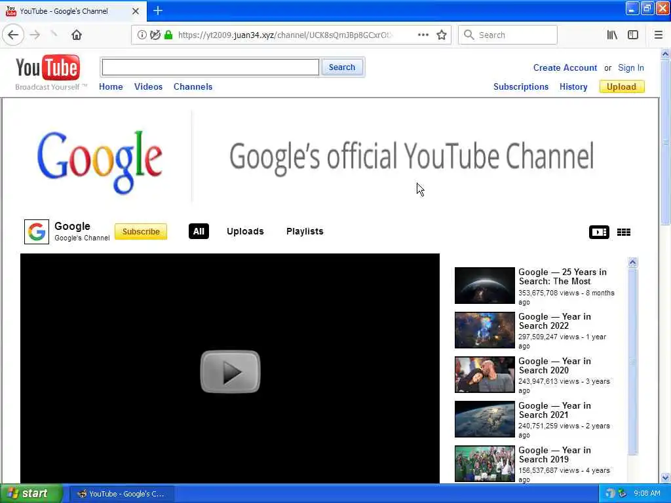Click the Google G channel avatar
This screenshot has width=671, height=503.
[x=37, y=232]
